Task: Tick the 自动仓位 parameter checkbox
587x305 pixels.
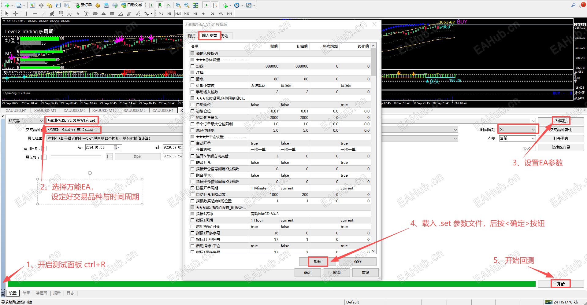Action: click(x=192, y=105)
